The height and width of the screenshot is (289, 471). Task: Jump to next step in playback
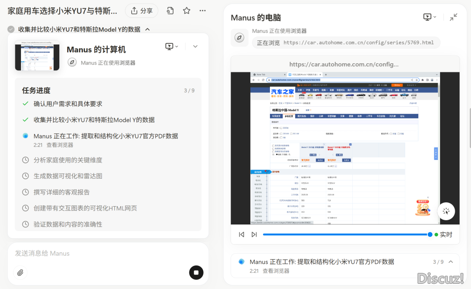point(254,235)
